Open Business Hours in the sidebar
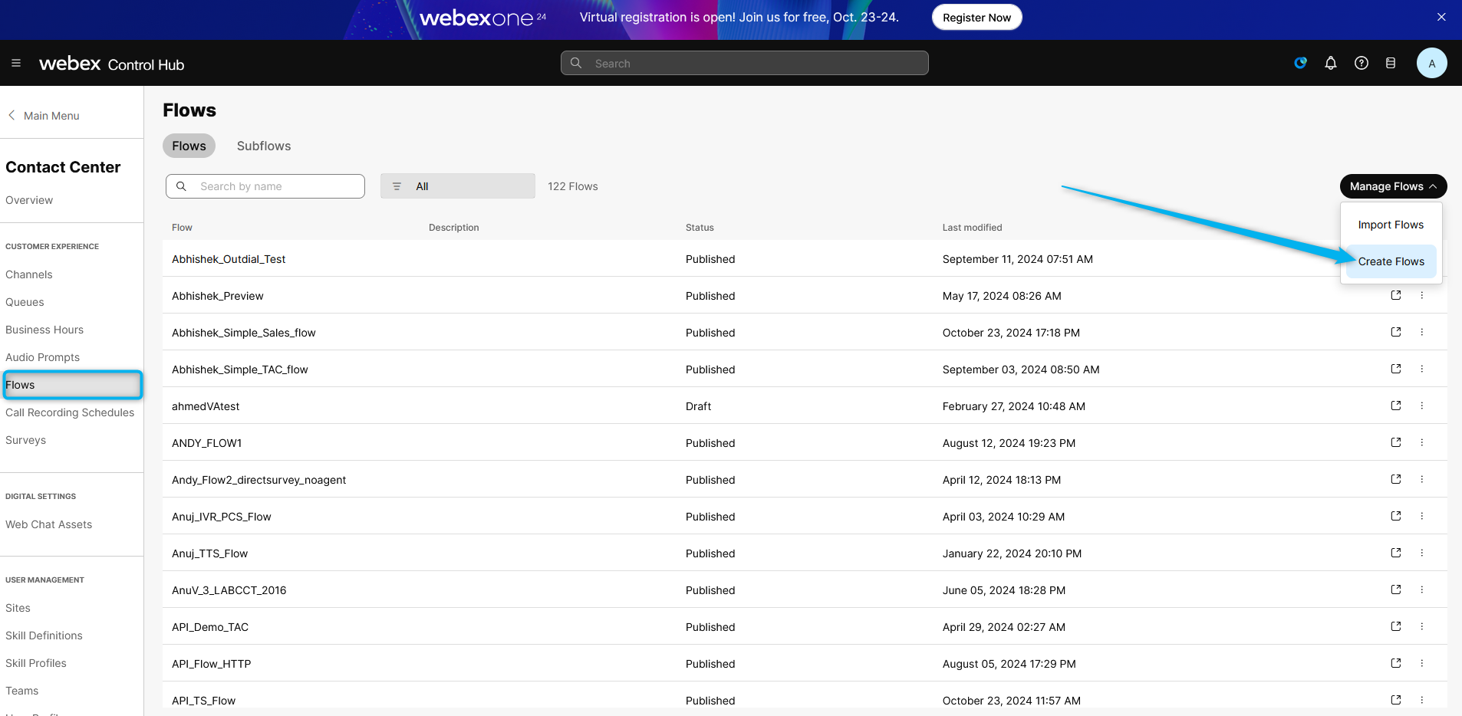 (44, 330)
